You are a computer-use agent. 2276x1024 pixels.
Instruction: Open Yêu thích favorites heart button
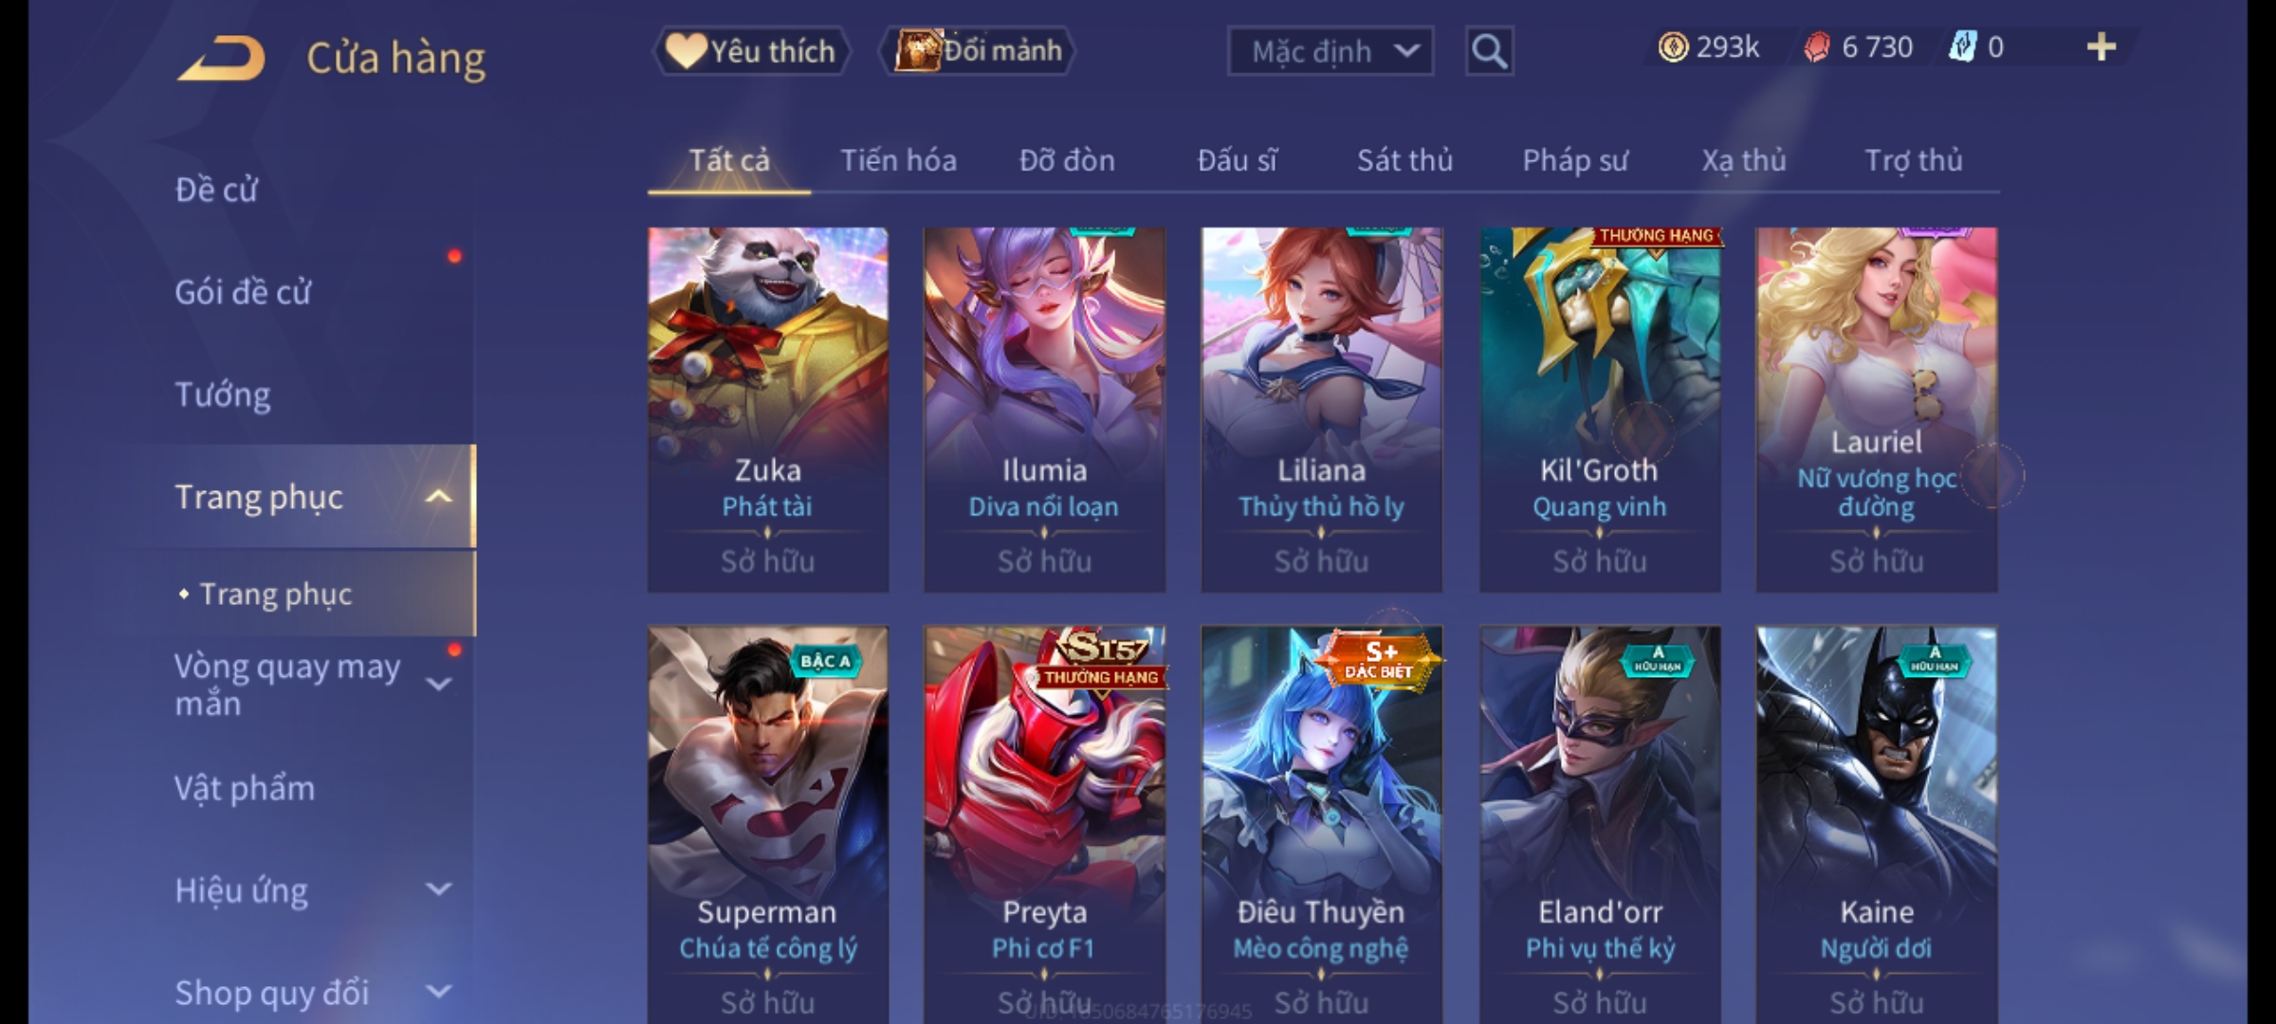(x=751, y=51)
